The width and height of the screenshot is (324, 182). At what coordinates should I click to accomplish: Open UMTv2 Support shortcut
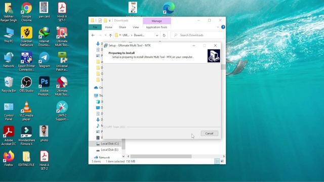[x=62, y=111]
